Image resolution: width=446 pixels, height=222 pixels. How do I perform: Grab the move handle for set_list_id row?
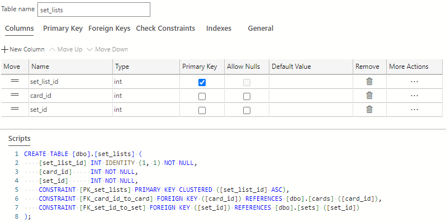(15, 81)
